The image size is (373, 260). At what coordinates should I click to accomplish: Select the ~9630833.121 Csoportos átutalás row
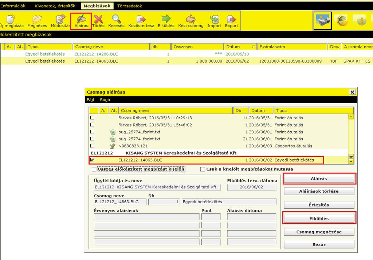219,146
